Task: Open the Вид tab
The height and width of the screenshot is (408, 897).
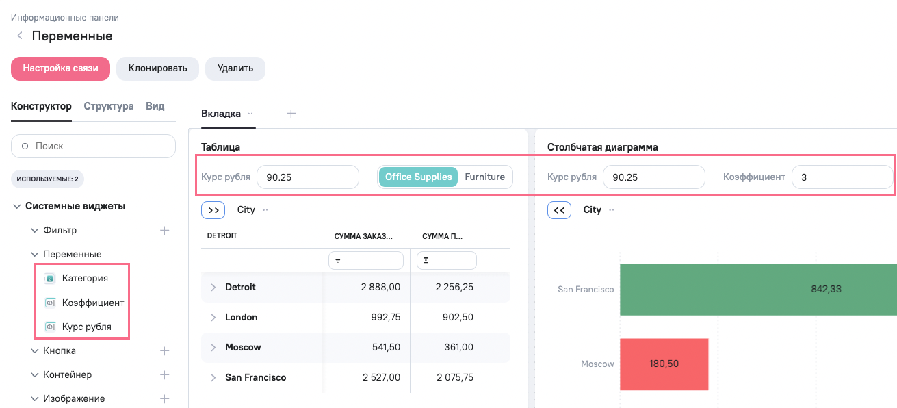Action: click(155, 107)
